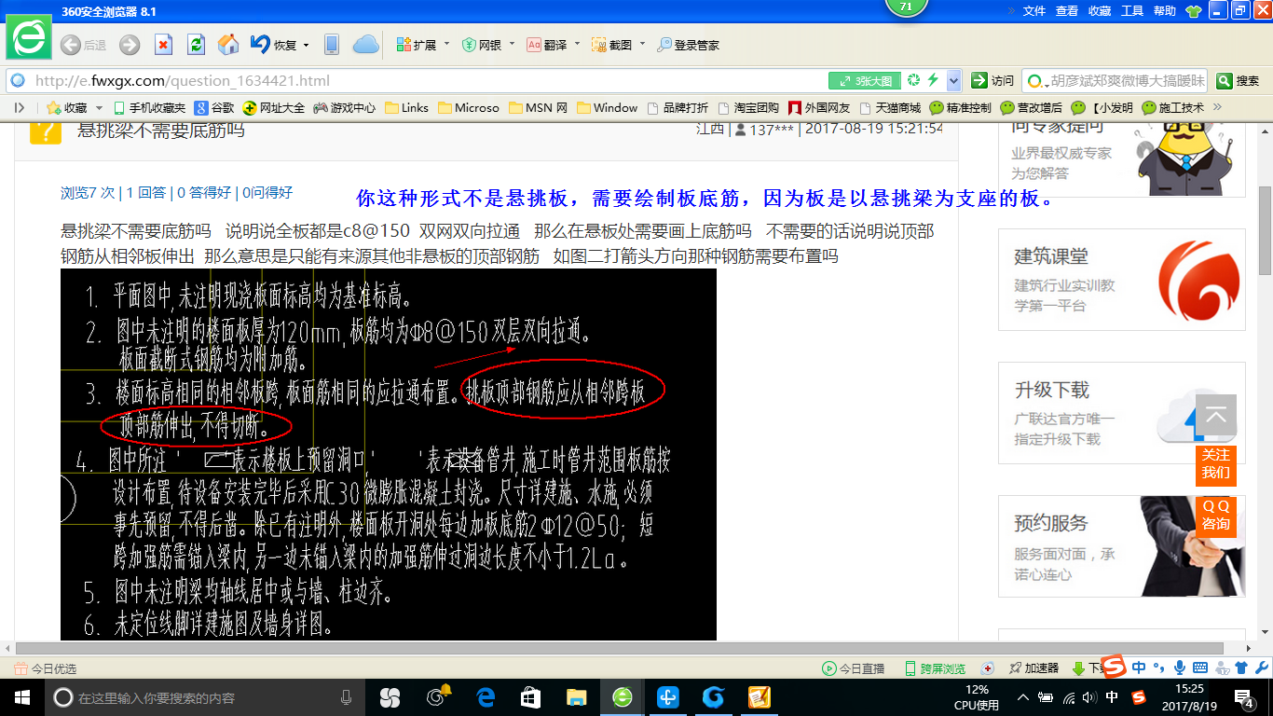Screen dimensions: 1273x716
Task: Open the 收藏 menu in title bar
Action: tap(1100, 10)
